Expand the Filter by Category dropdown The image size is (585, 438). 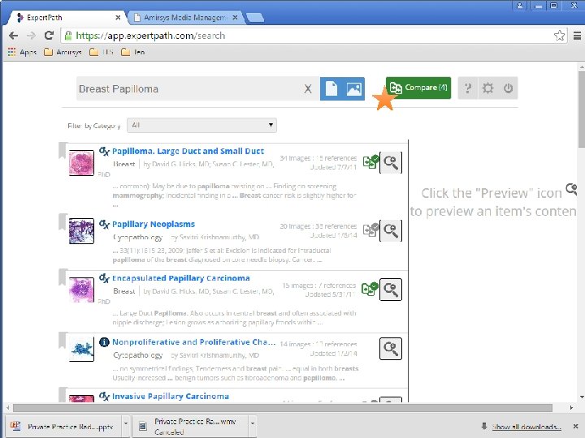(201, 125)
